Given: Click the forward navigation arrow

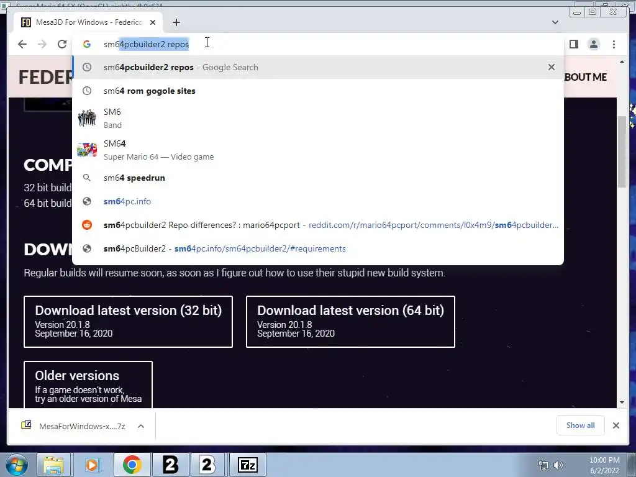Looking at the screenshot, I should click(42, 44).
